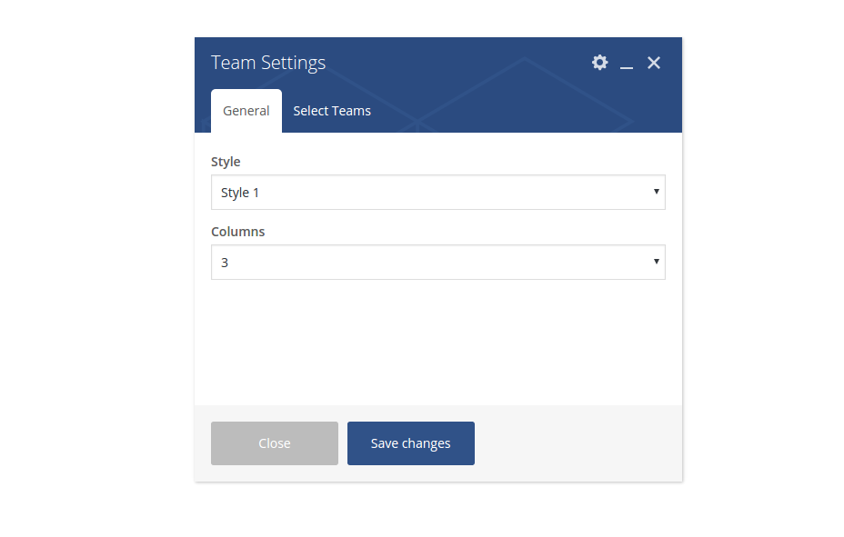The height and width of the screenshot is (537, 844).
Task: Minimize the Team Settings panel
Action: pos(627,64)
